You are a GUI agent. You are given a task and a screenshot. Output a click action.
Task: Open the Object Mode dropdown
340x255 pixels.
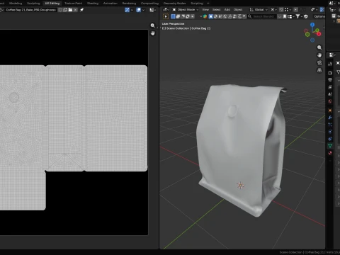point(186,10)
